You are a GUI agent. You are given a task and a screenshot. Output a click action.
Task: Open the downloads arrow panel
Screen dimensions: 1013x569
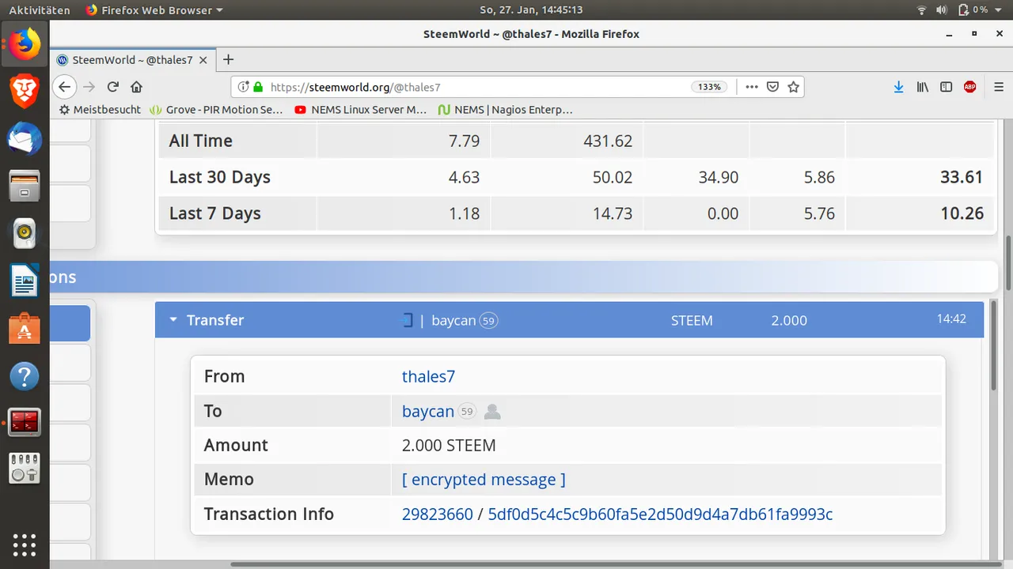tap(898, 87)
